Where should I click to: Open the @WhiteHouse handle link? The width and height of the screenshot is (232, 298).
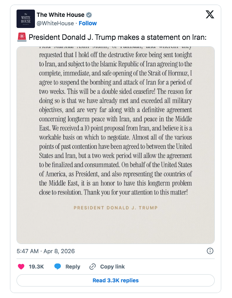pyautogui.click(x=55, y=23)
